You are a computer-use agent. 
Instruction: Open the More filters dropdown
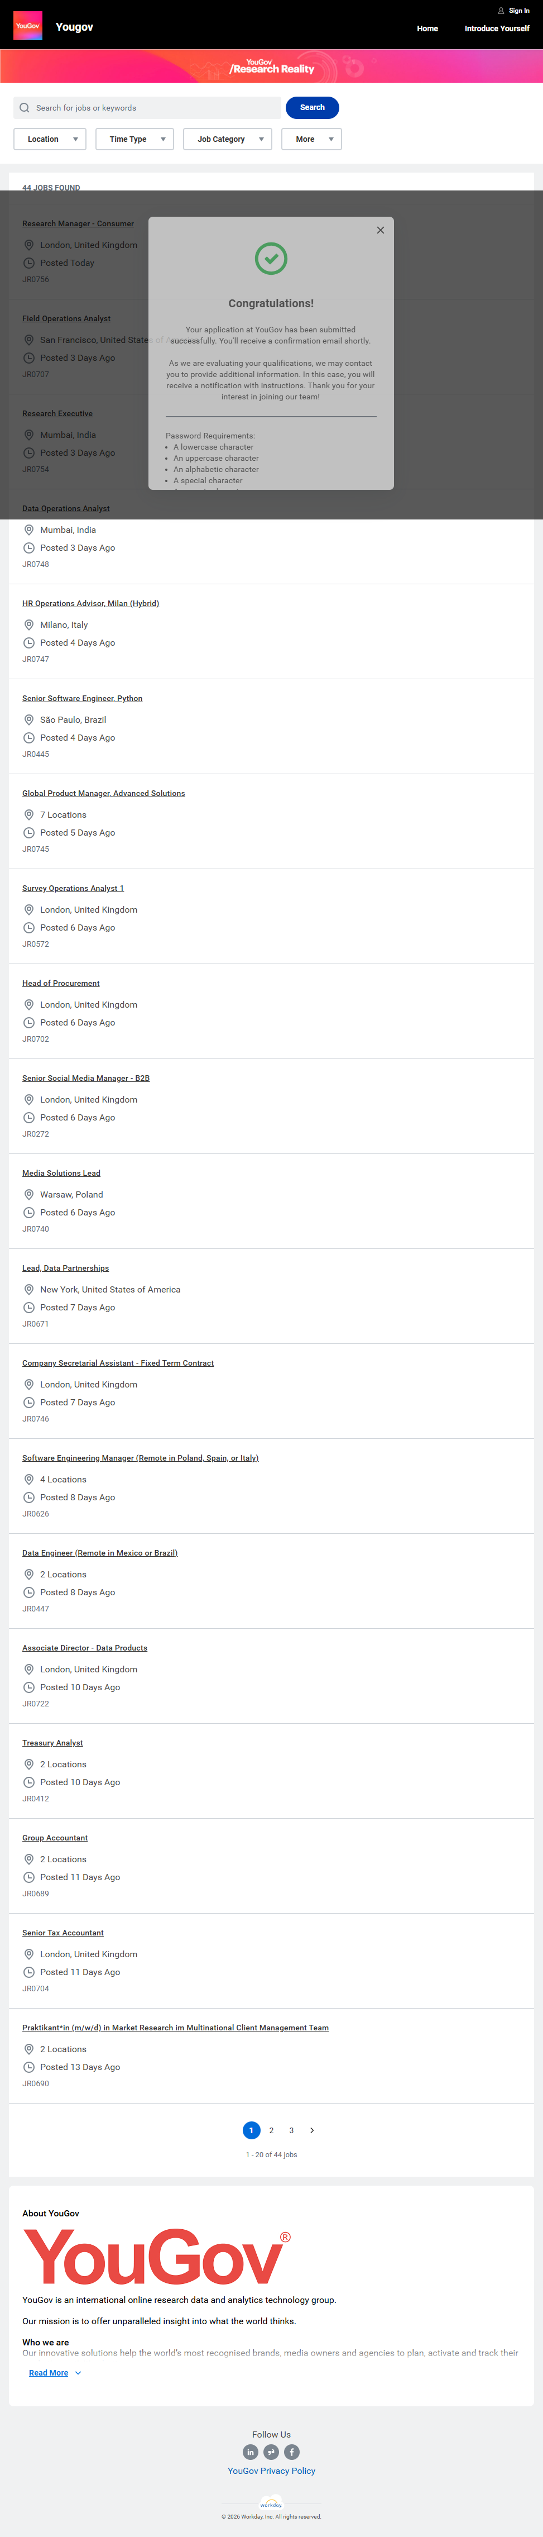(312, 140)
